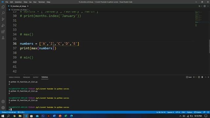Open Microsoft Edge from the taskbar
Image resolution: width=210 pixels, height=118 pixels.
tap(72, 116)
